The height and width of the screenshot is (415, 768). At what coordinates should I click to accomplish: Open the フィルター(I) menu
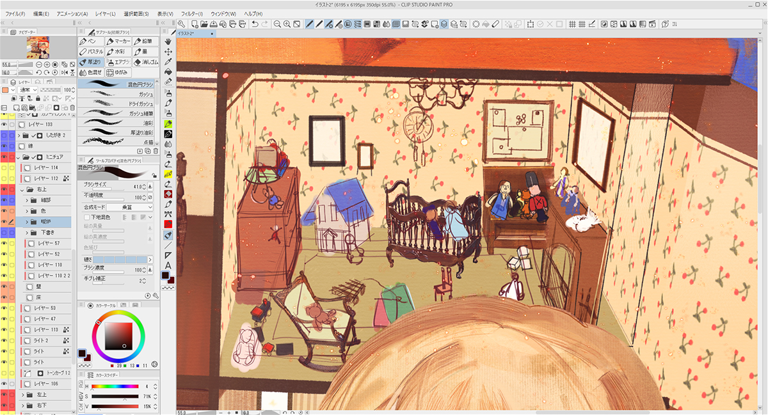point(191,13)
